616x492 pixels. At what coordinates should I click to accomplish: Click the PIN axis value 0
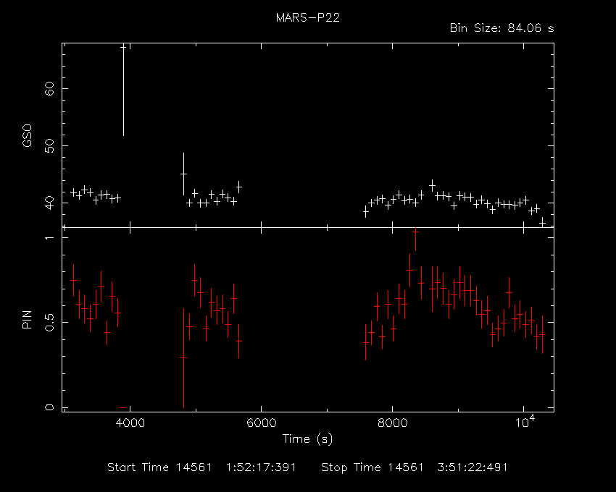pyautogui.click(x=49, y=407)
